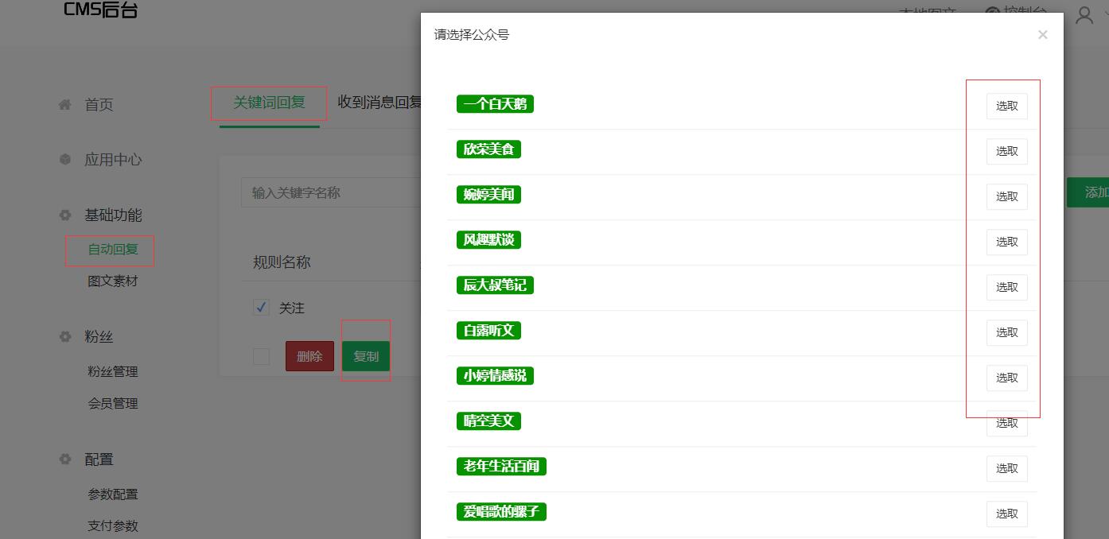Click the 爱唱歌的骡子 account label
This screenshot has height=539, width=1109.
tap(501, 512)
